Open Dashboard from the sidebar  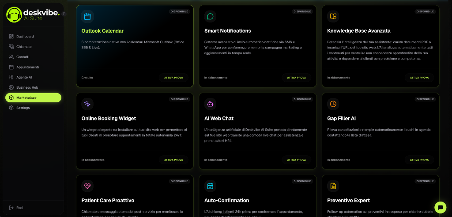[x=25, y=37]
